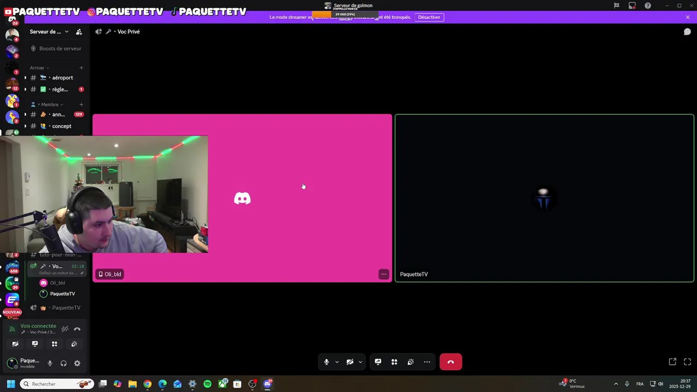The width and height of the screenshot is (697, 392).
Task: Open more options in bottom call bar
Action: (x=427, y=362)
